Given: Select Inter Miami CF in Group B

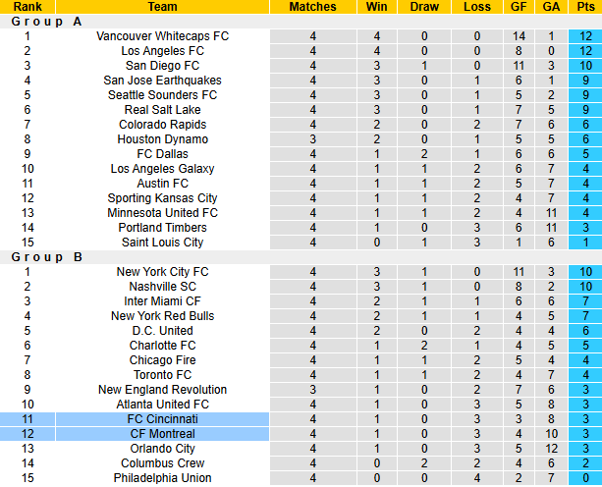Looking at the screenshot, I should click(162, 301).
